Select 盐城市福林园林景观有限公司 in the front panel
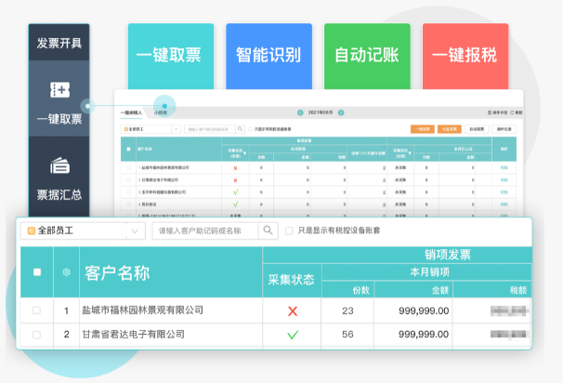Screen dimensions: 563x383 142,310
